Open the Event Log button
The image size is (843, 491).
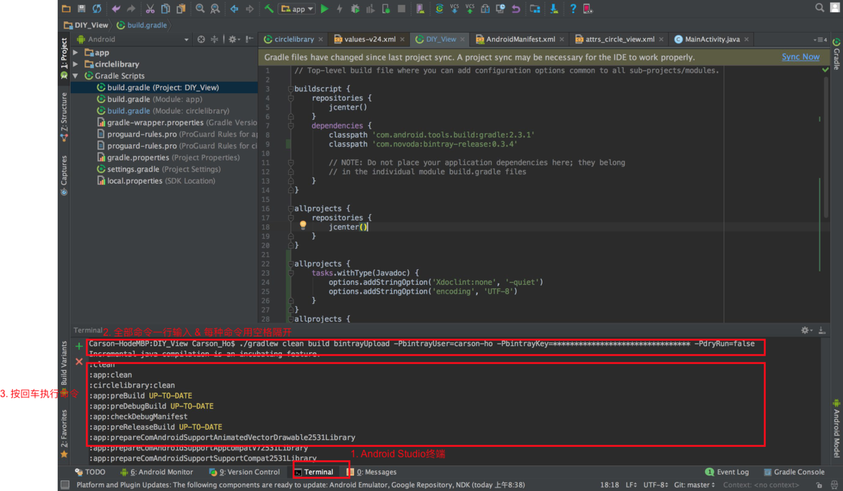point(727,472)
